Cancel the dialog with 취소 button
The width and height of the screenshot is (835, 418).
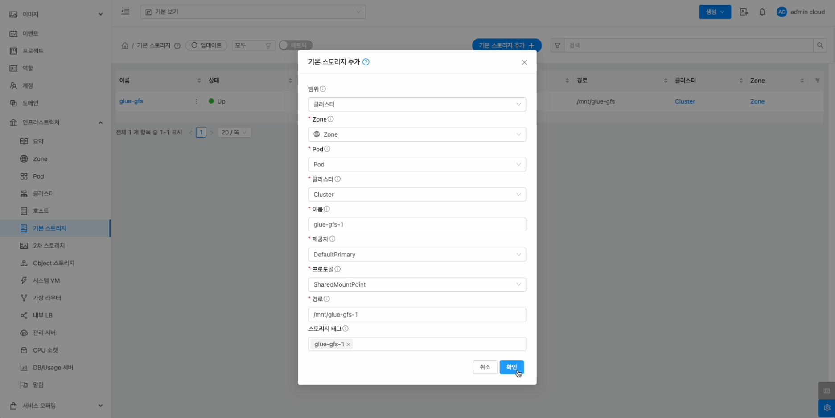(x=485, y=367)
